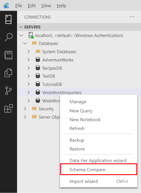Click the Databases folder icon
This screenshot has width=141, height=193.
(34, 43)
